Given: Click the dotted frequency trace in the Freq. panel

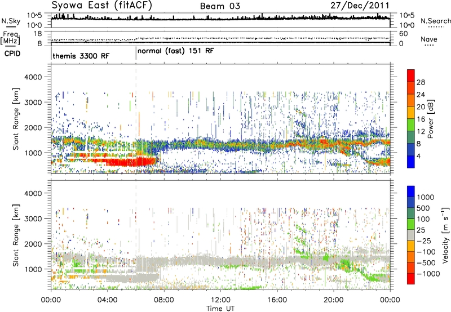Looking at the screenshot, I should tap(220, 38).
